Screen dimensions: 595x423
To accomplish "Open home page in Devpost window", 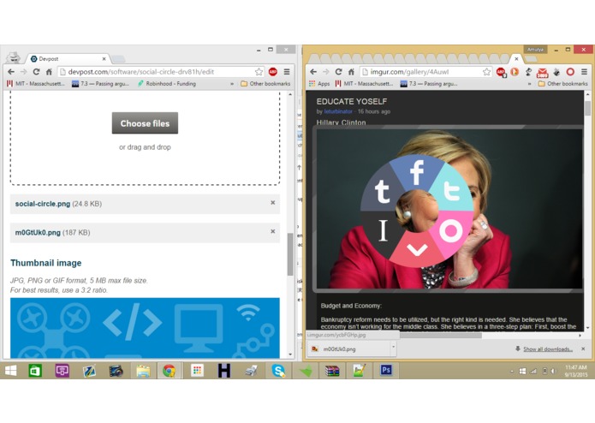I will click(x=49, y=72).
